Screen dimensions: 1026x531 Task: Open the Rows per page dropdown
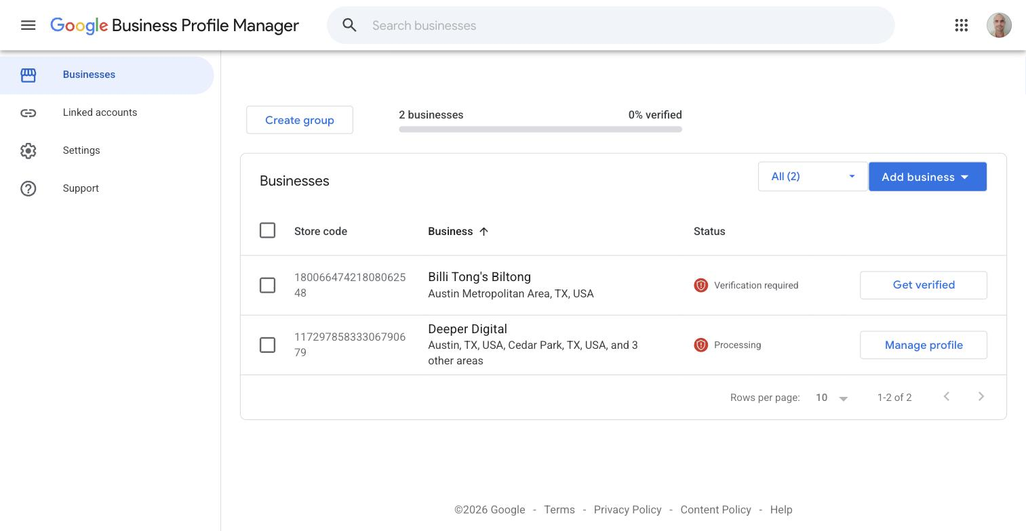click(832, 398)
